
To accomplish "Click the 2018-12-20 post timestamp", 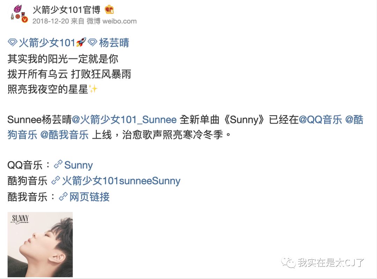I will (x=51, y=21).
